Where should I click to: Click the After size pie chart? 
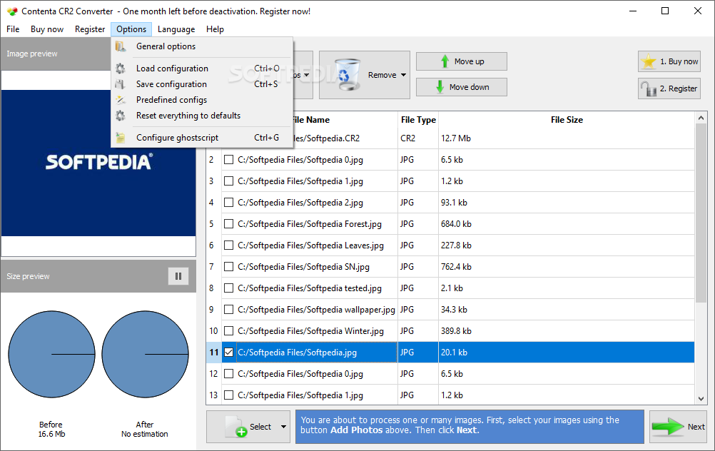[145, 355]
